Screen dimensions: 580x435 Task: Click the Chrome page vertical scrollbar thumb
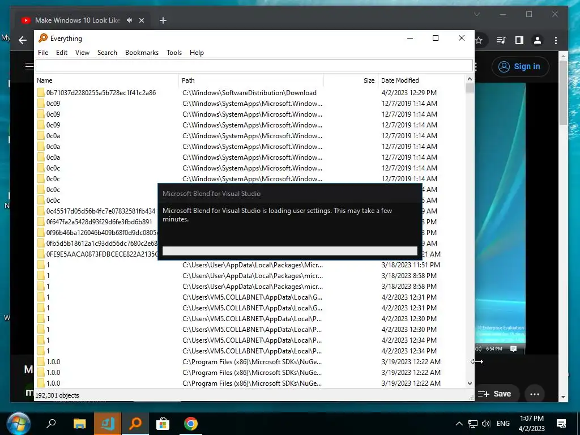[563, 93]
